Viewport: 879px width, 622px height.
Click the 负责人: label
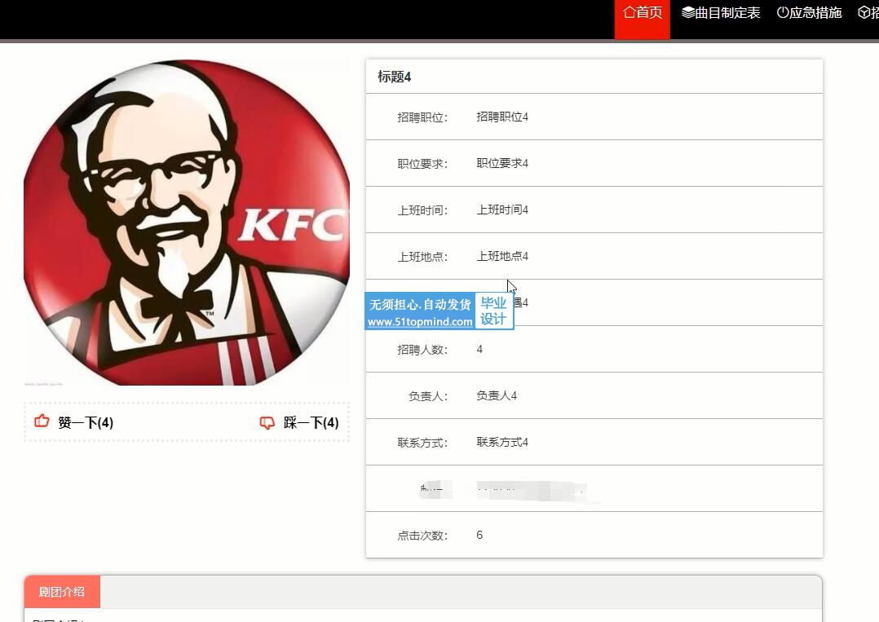428,396
